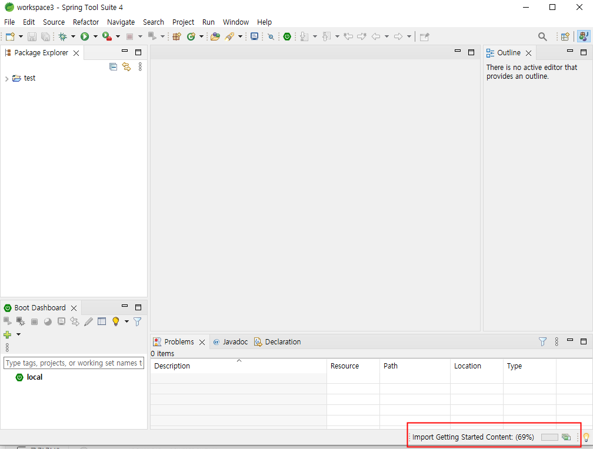The height and width of the screenshot is (449, 593).
Task: Click the progress view icon in status bar
Action: (x=566, y=437)
